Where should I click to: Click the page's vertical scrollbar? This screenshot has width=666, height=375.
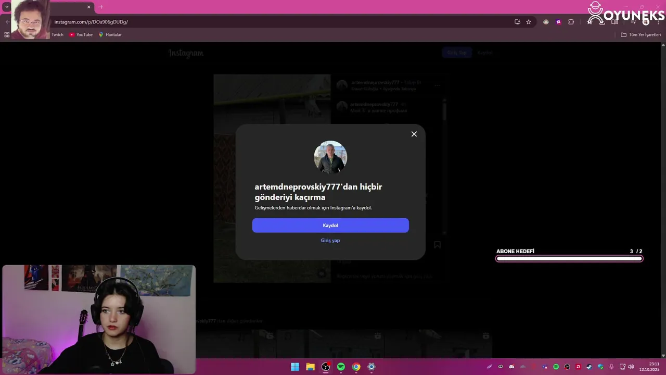pyautogui.click(x=663, y=201)
